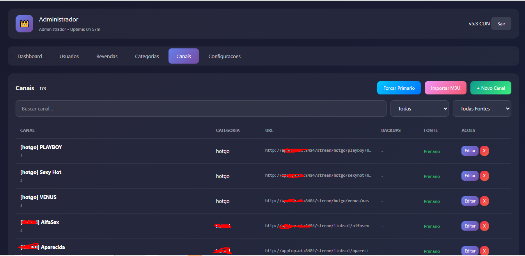Remove the Sexy Hot channel via X
525x256 pixels.
[484, 176]
